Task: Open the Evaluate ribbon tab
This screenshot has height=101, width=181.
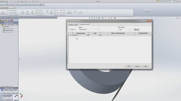Action: click(x=9, y=17)
